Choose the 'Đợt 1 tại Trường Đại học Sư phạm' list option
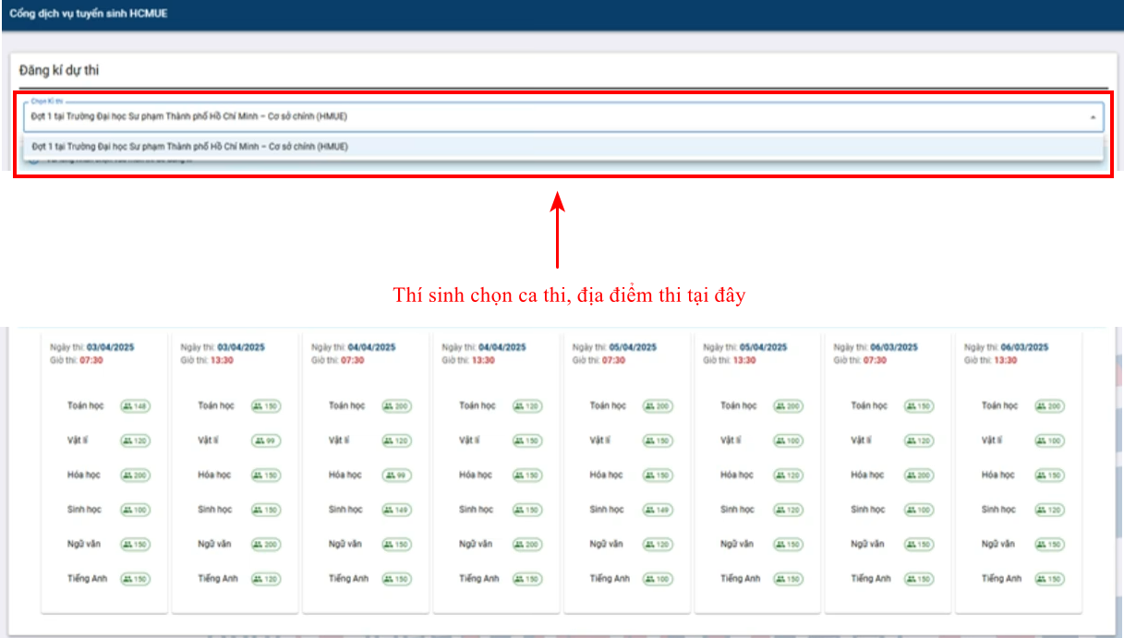Image resolution: width=1124 pixels, height=638 pixels. pos(563,146)
